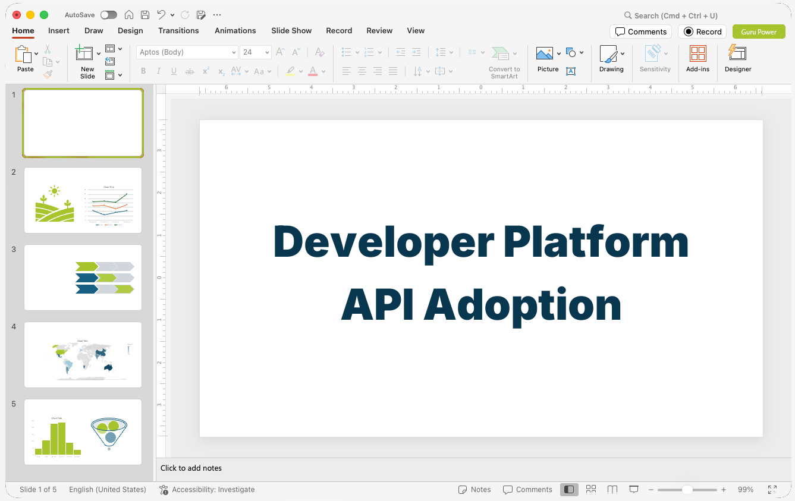This screenshot has height=501, width=795.
Task: Click the Paste clipboard icon
Action: [24, 55]
